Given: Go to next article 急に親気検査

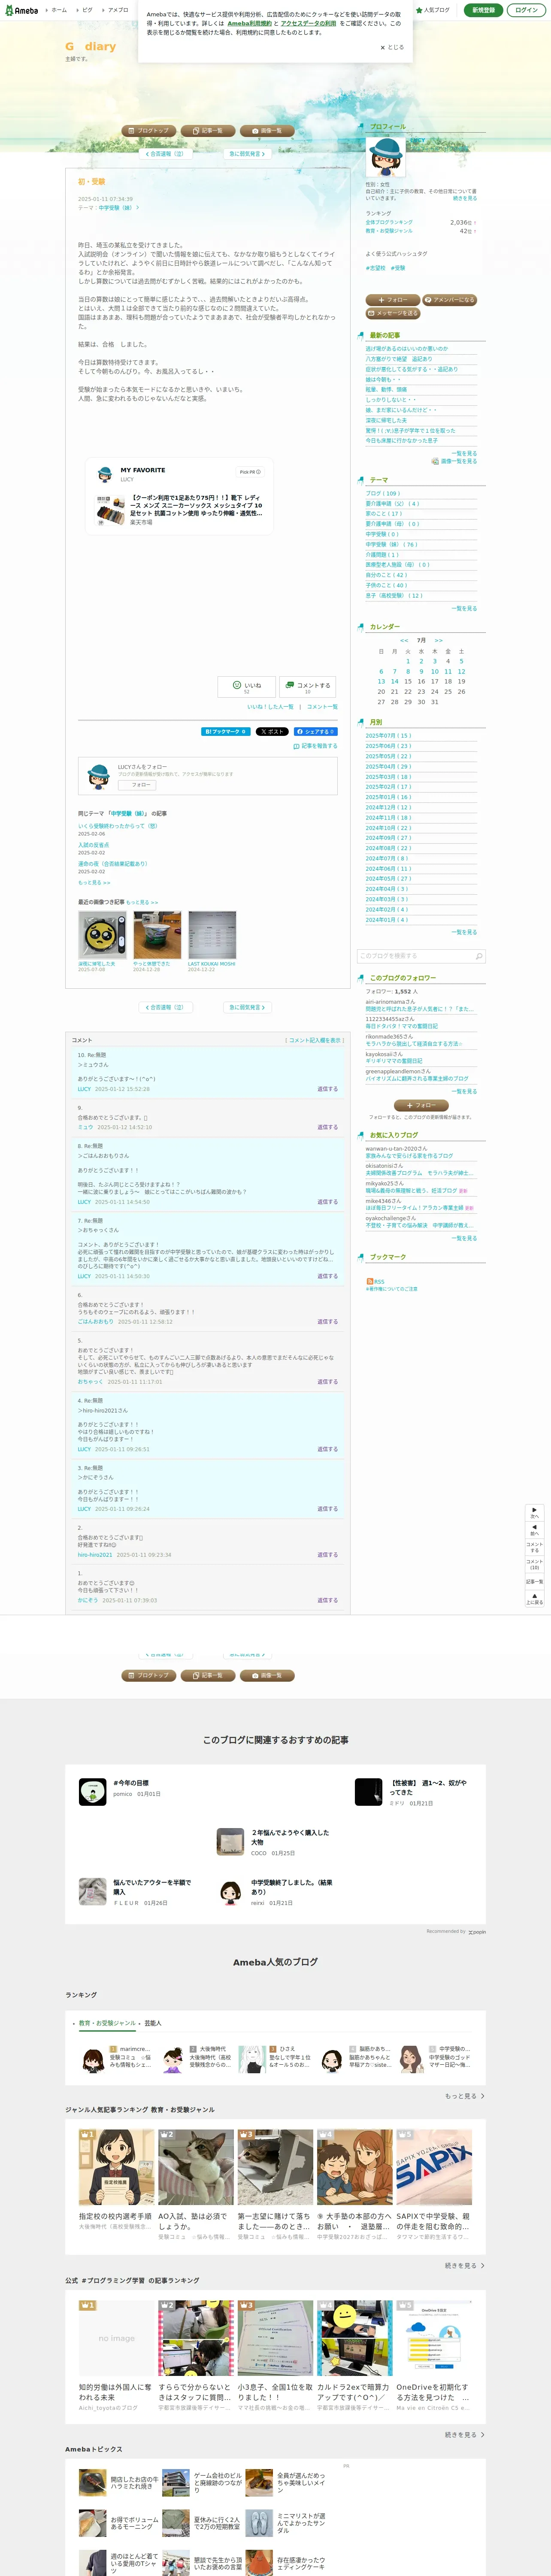Looking at the screenshot, I should pos(248,1007).
